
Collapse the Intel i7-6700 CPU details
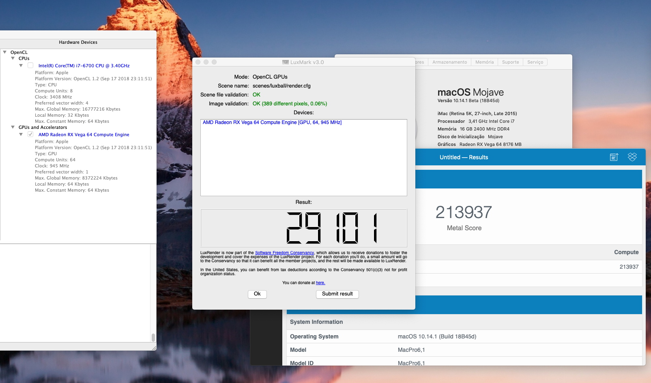click(x=21, y=66)
